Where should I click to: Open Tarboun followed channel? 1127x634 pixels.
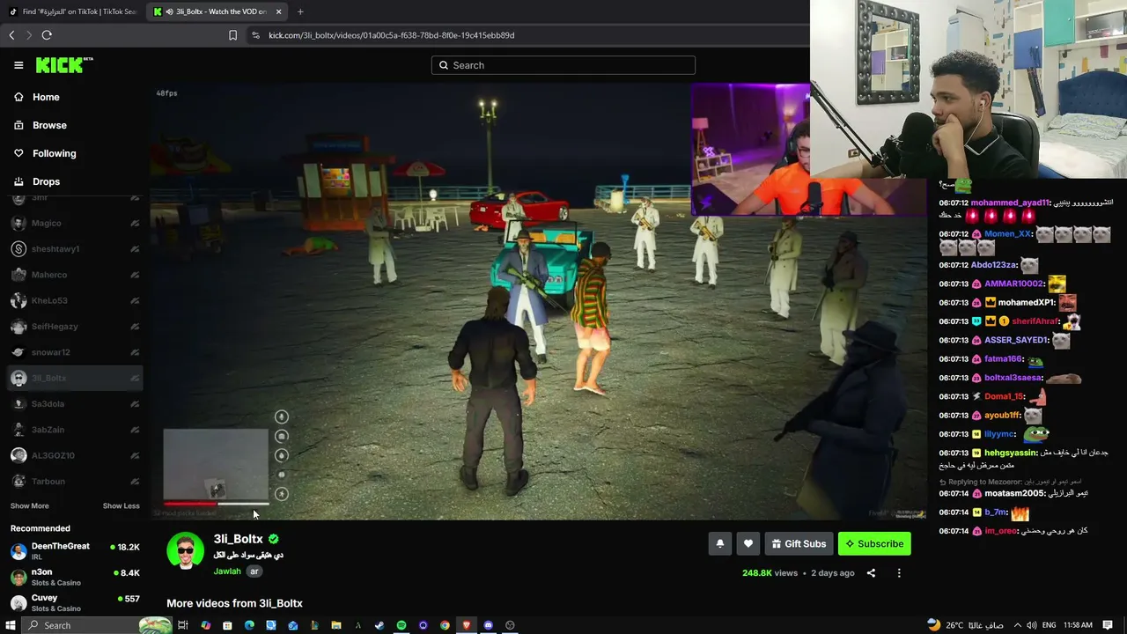tap(75, 482)
